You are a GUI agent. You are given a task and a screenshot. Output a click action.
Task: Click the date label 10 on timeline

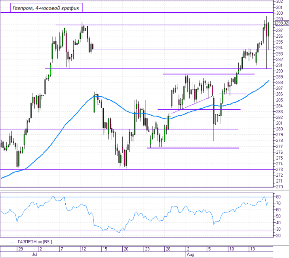point(231,249)
